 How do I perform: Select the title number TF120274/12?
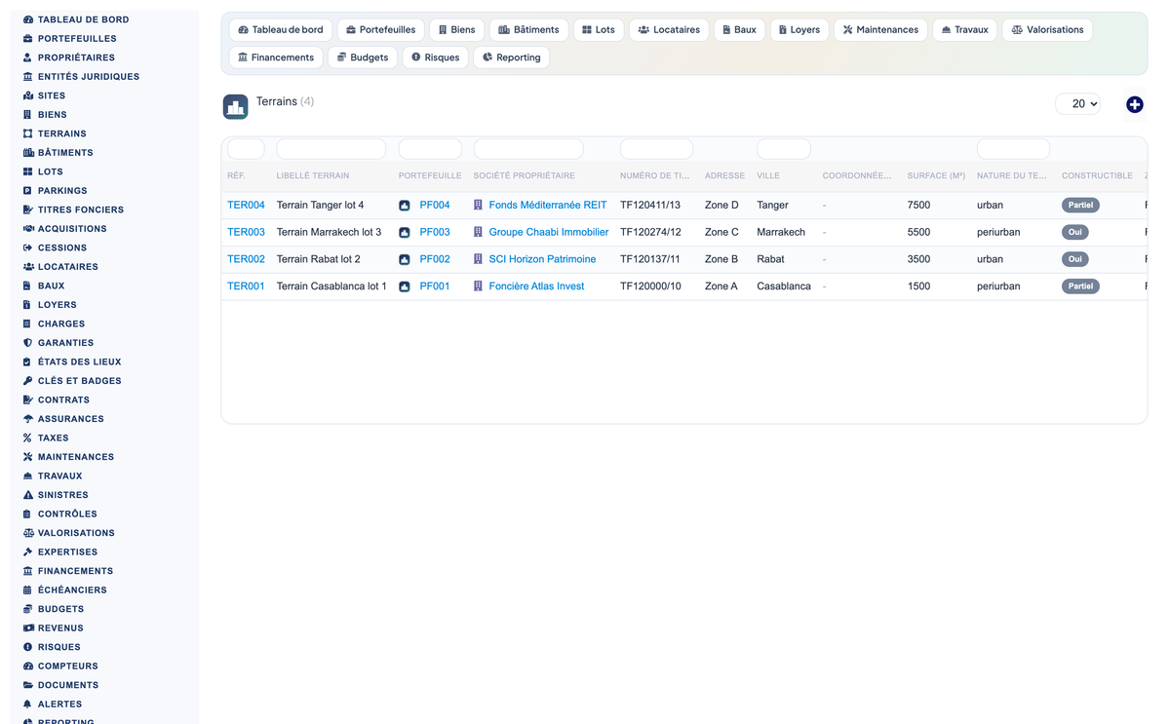click(650, 232)
